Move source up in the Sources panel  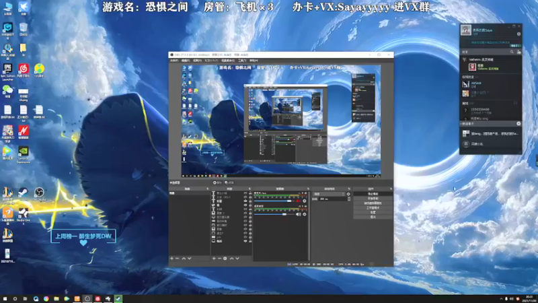pyautogui.click(x=231, y=259)
